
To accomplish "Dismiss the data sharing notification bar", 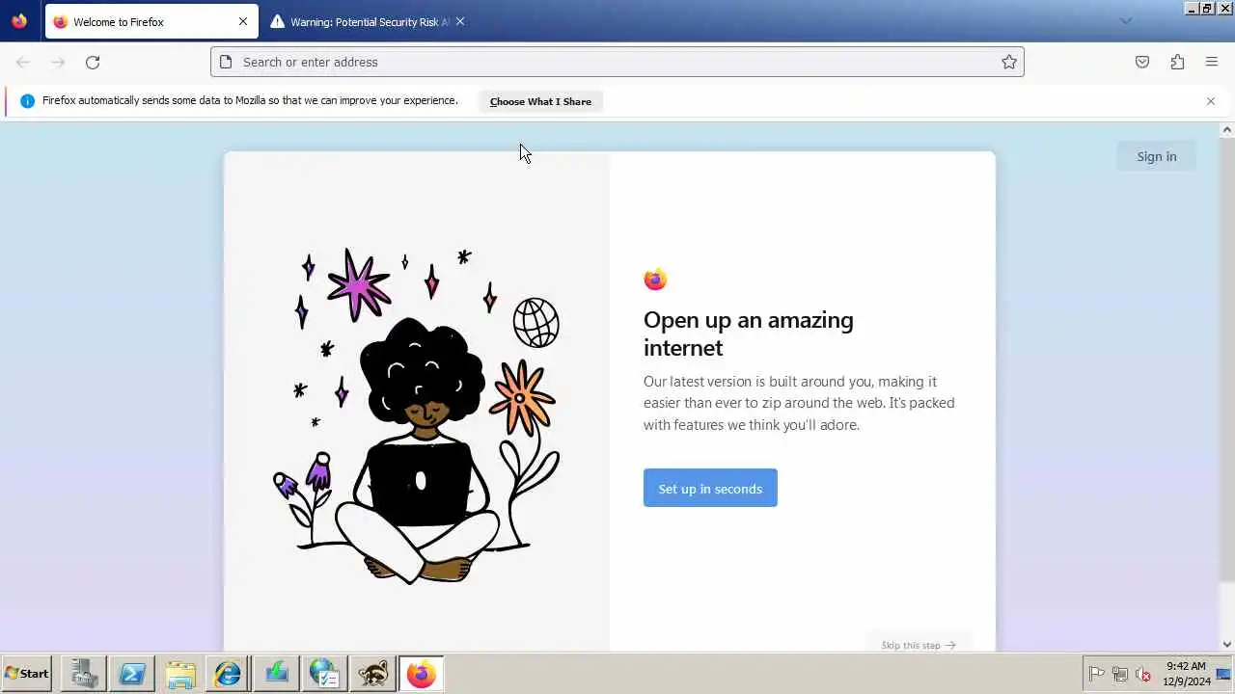I will [x=1211, y=101].
